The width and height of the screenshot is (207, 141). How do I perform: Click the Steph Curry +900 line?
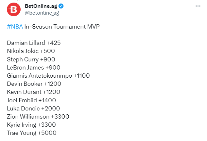pyautogui.click(x=31, y=59)
